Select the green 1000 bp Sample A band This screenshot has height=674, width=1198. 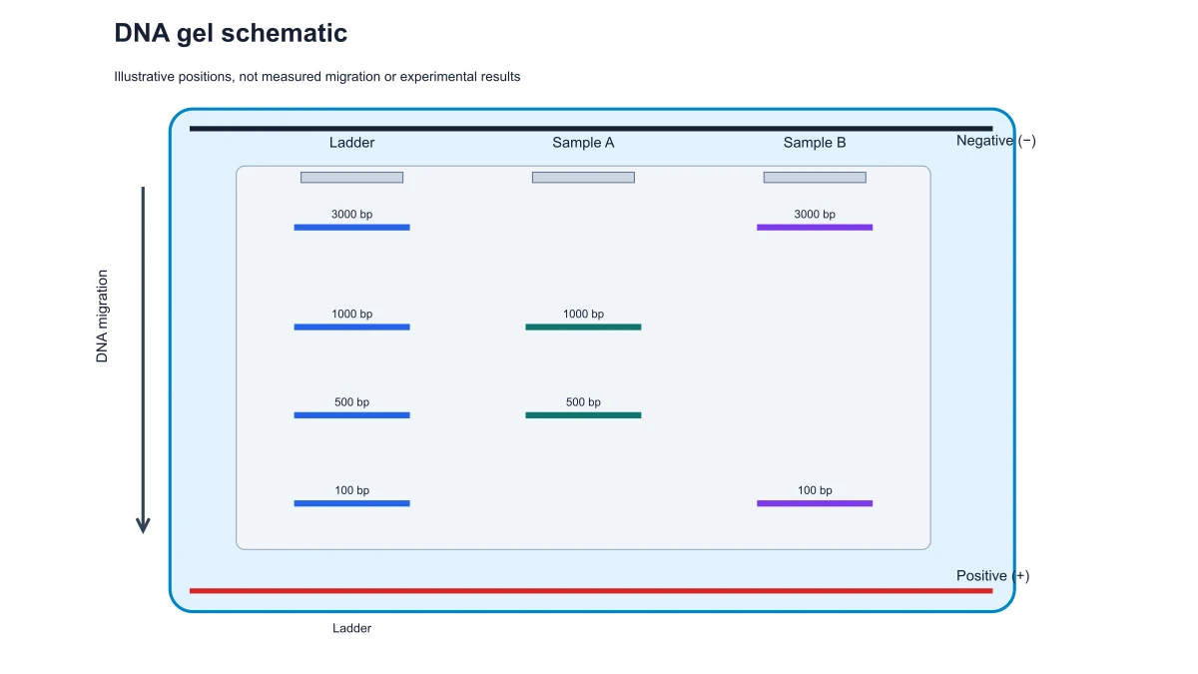[583, 328]
